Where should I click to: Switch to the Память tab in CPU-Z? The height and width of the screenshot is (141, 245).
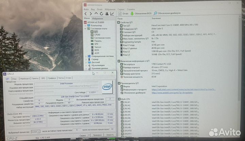pyautogui.click(x=35, y=78)
